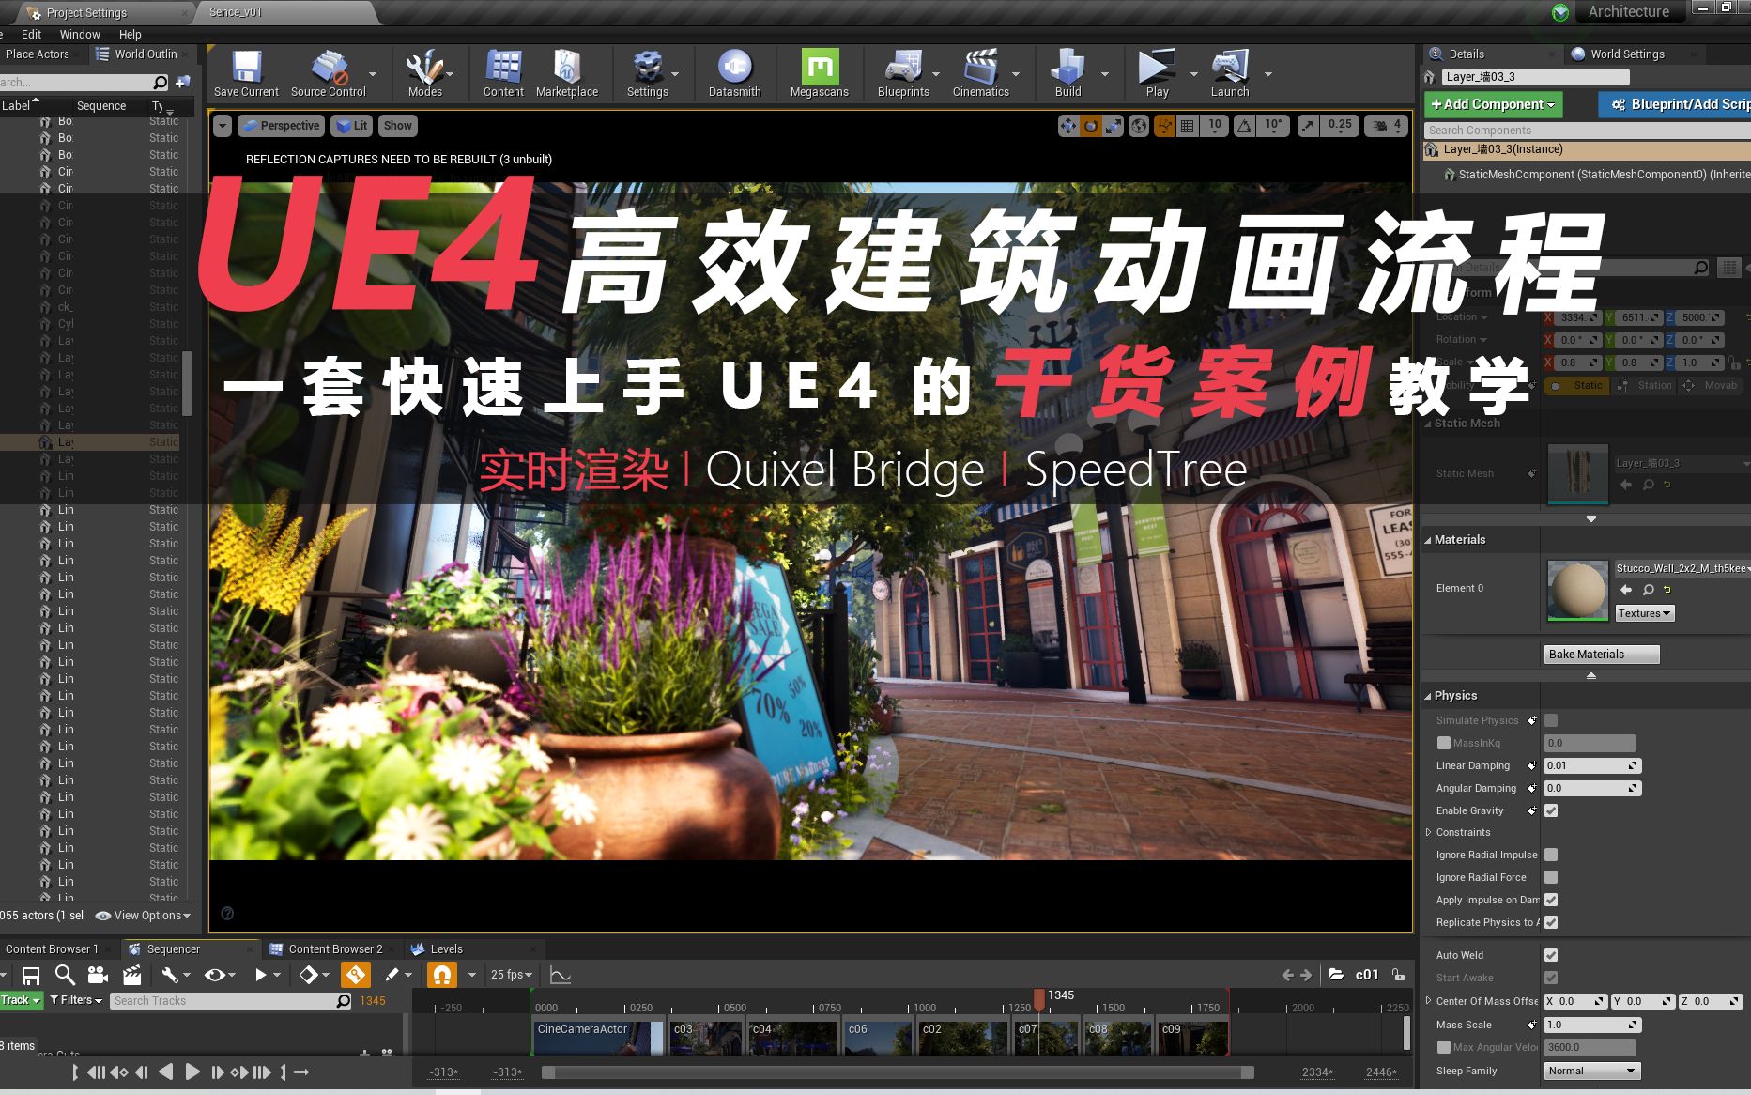The height and width of the screenshot is (1095, 1751).
Task: Open Source Control from the toolbar
Action: [x=329, y=73]
